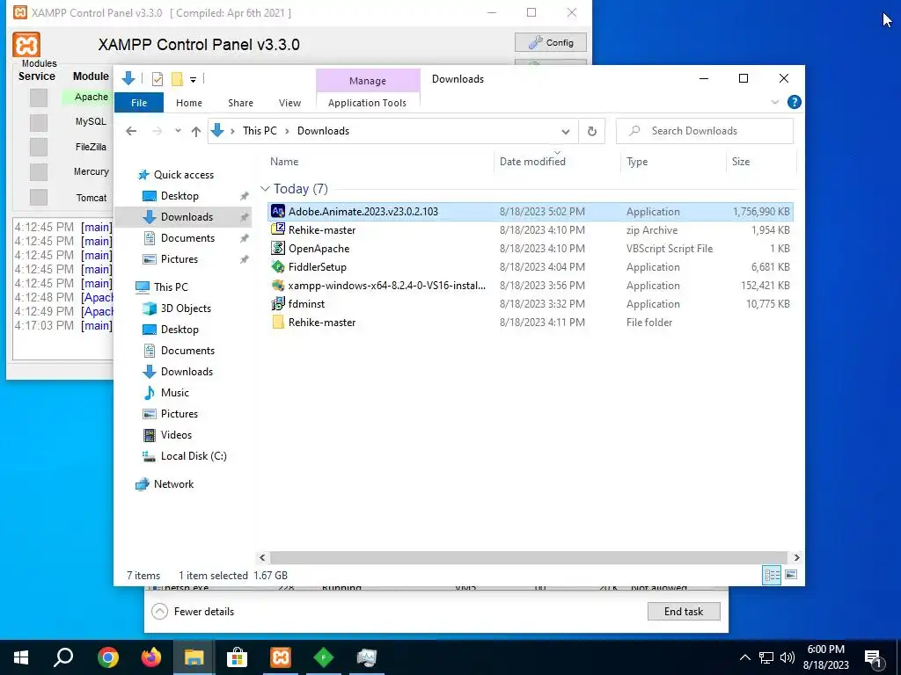The image size is (901, 675).
Task: Toggle the Tomcat service checkbox in XAMPP
Action: click(x=39, y=197)
